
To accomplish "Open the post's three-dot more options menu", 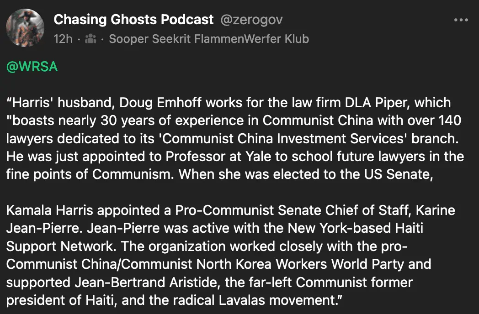I will [x=461, y=20].
